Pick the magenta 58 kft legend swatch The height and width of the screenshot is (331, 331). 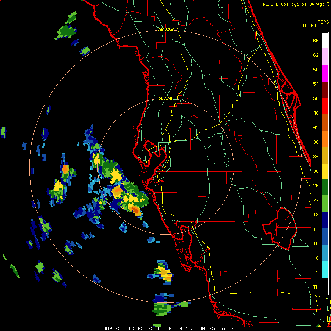click(325, 73)
